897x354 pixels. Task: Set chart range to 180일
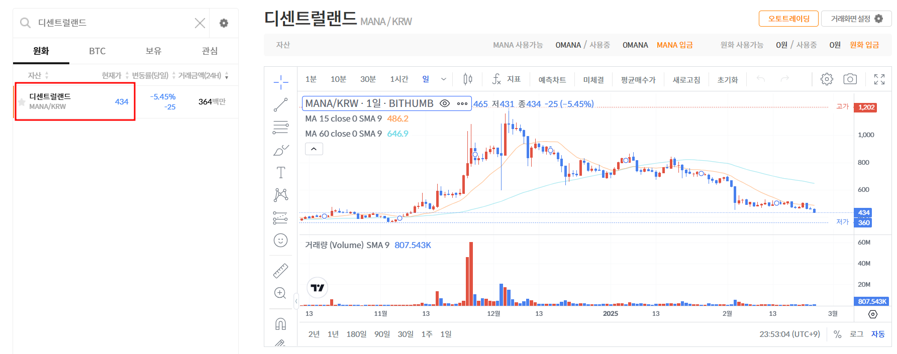(356, 334)
